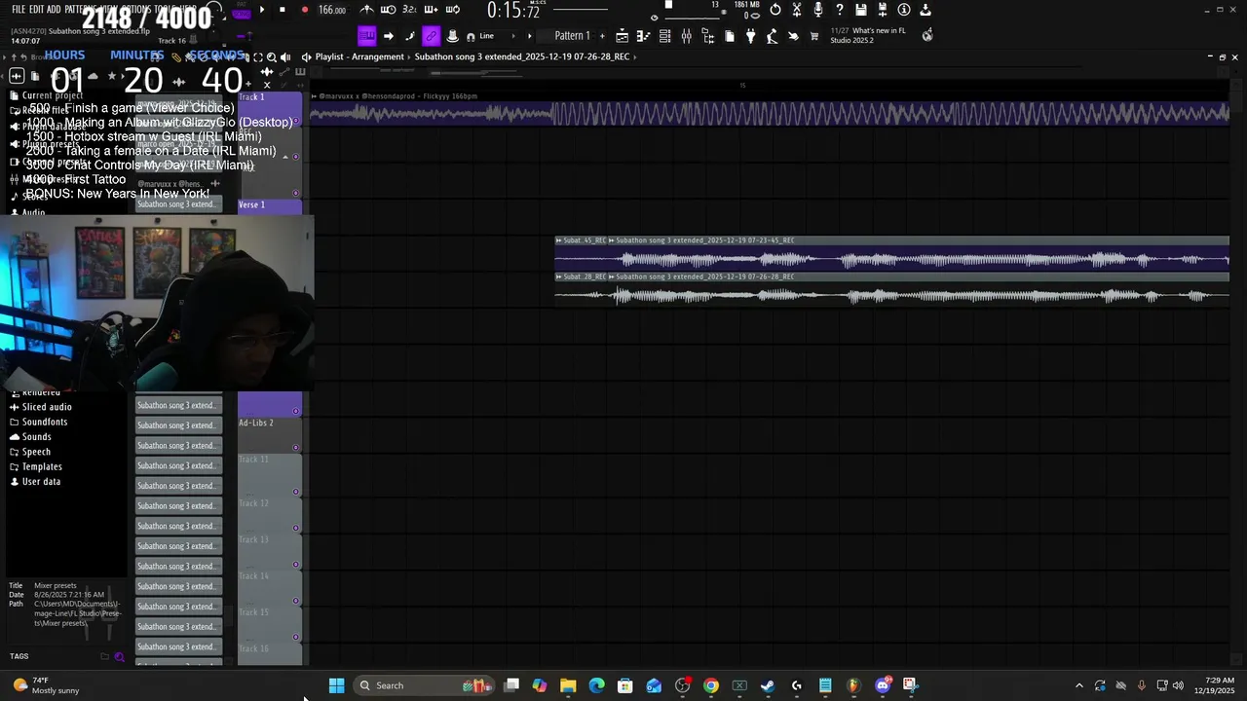Click the purple search icon beside TAGS
Screen dimensions: 1247x701
(x=119, y=656)
